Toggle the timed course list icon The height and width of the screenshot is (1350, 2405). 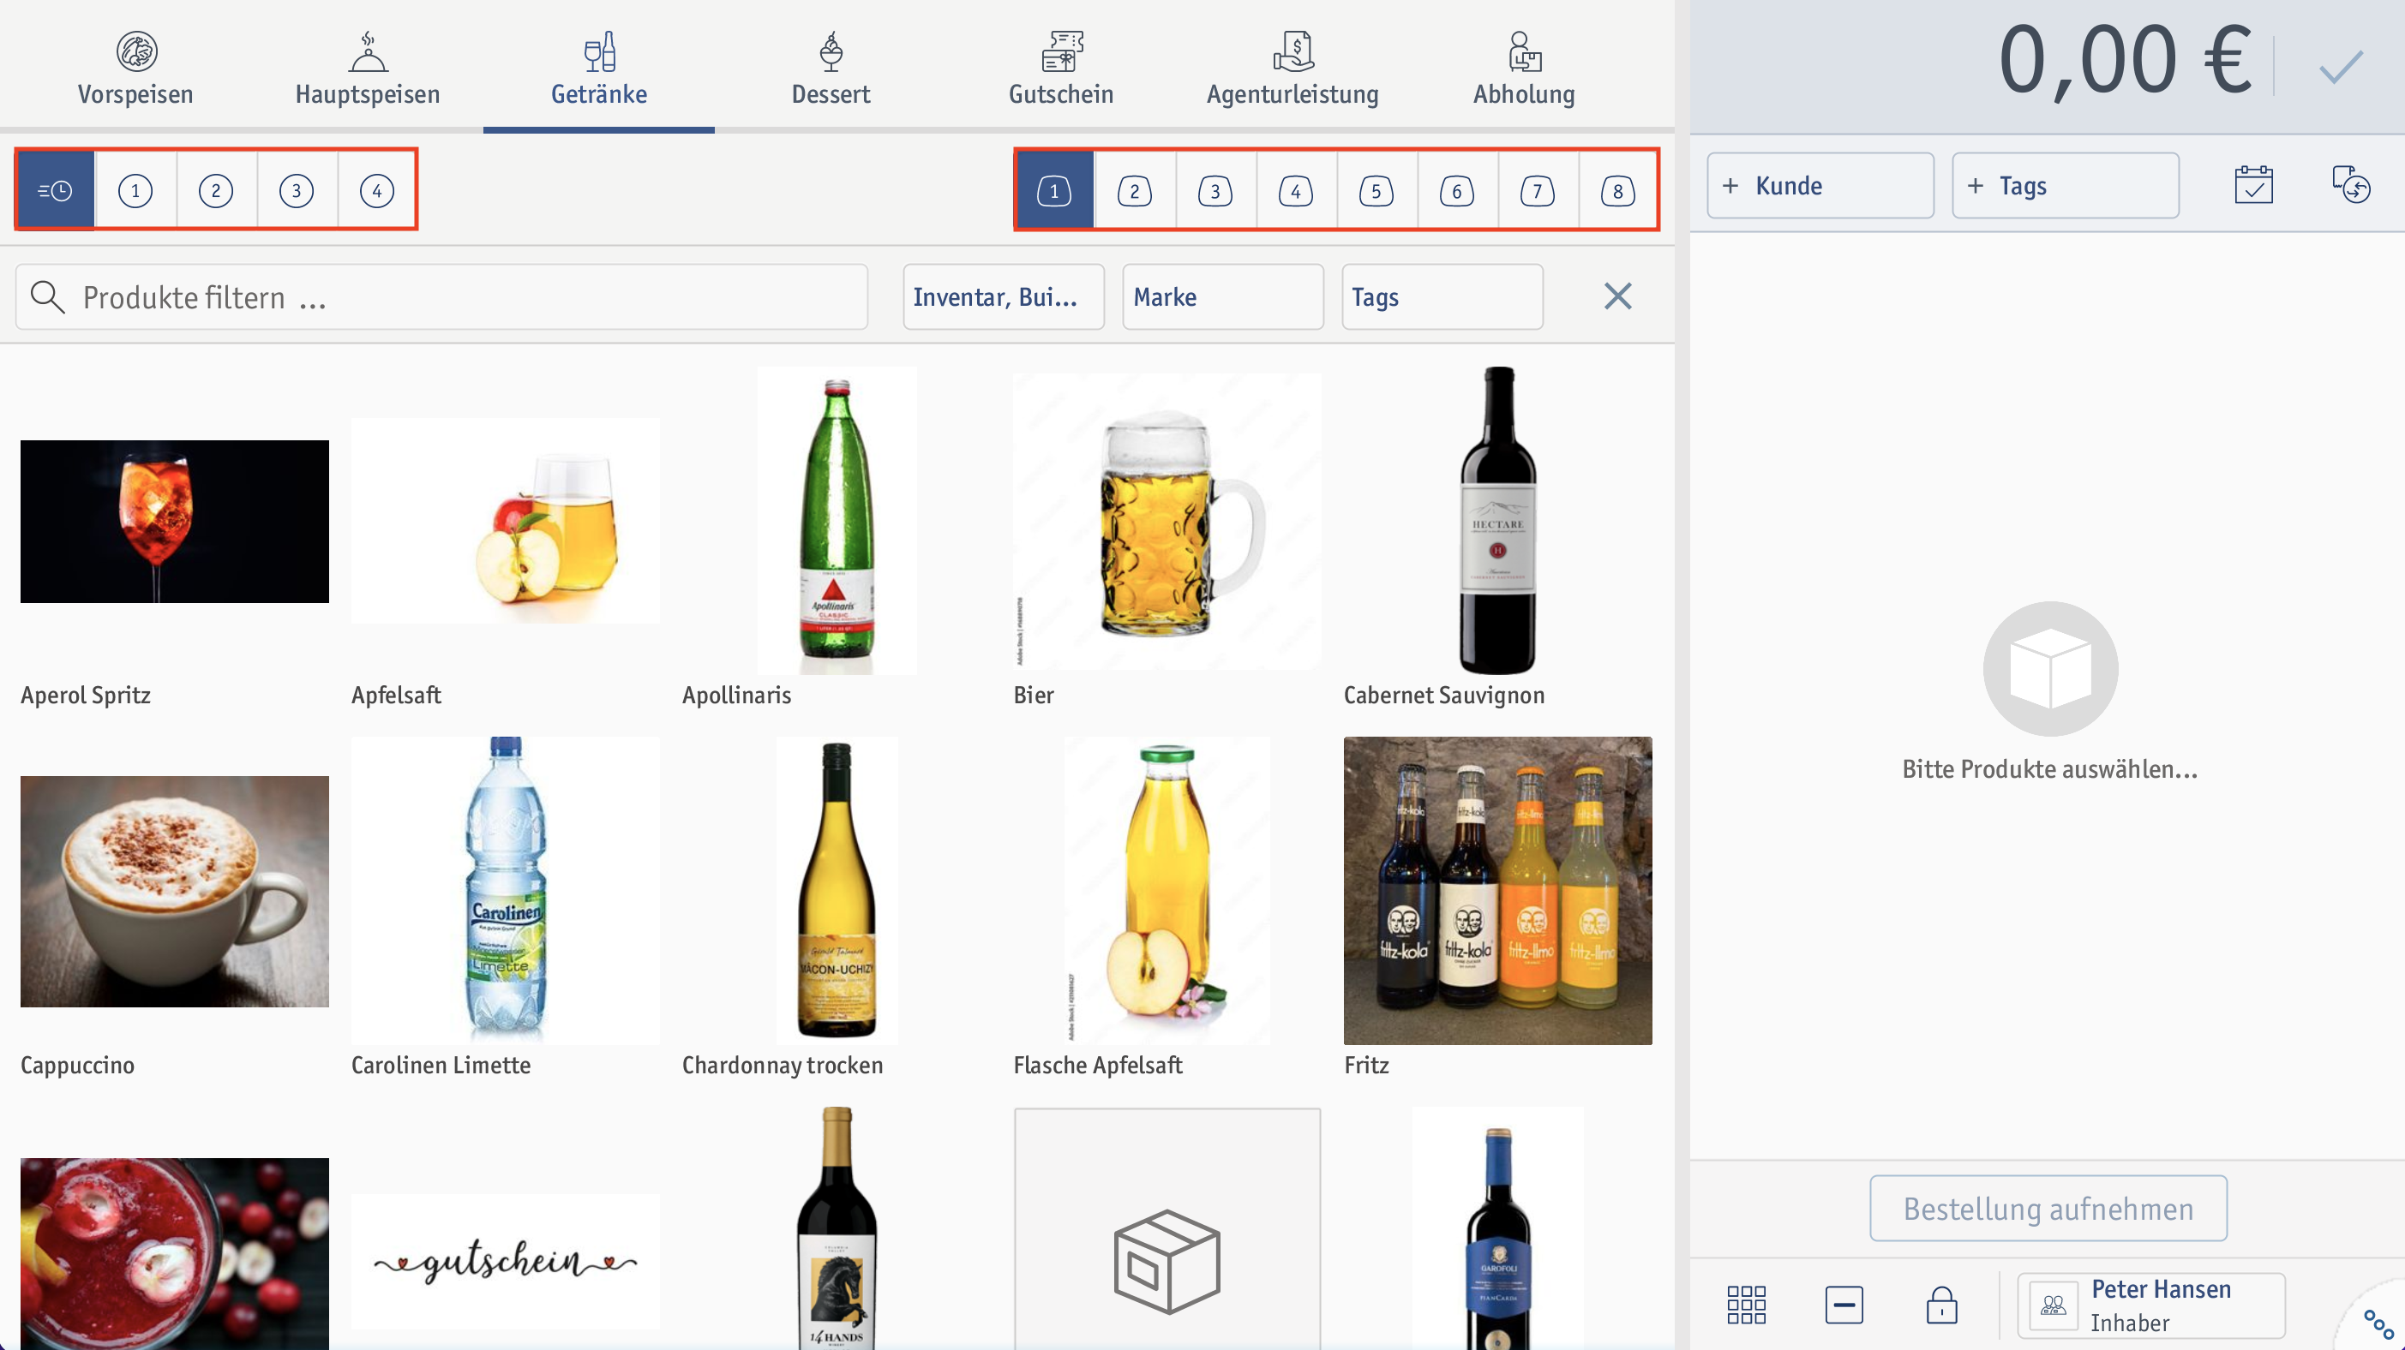point(55,190)
